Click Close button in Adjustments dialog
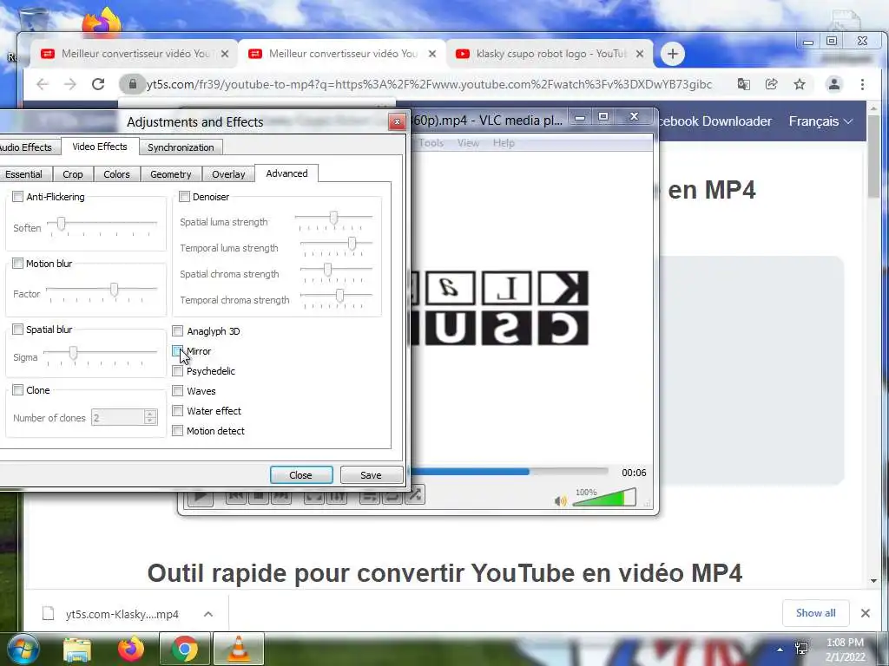This screenshot has height=666, width=889. (301, 474)
